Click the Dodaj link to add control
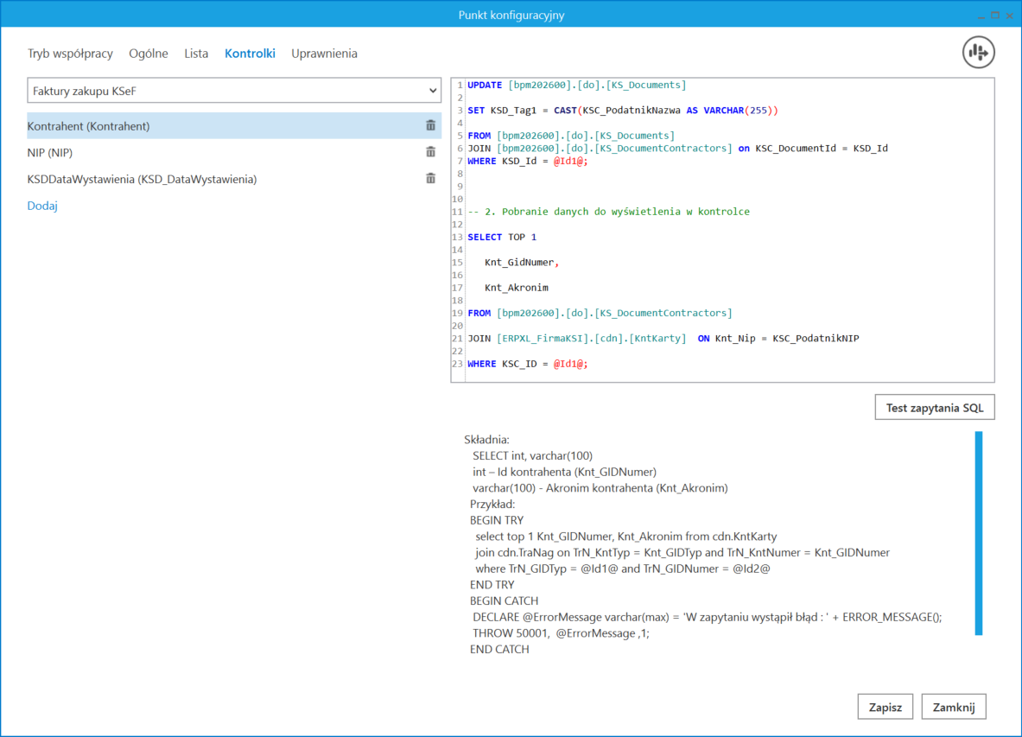The width and height of the screenshot is (1022, 737). [x=42, y=206]
